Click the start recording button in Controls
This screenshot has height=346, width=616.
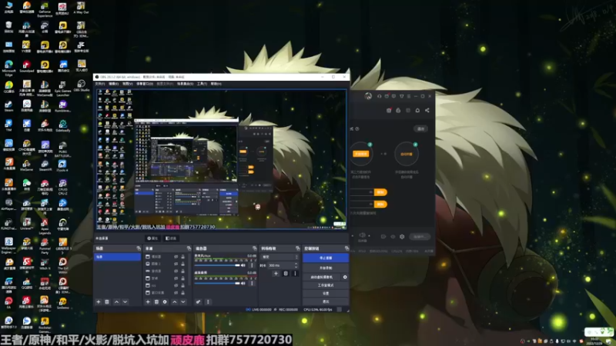(x=326, y=268)
